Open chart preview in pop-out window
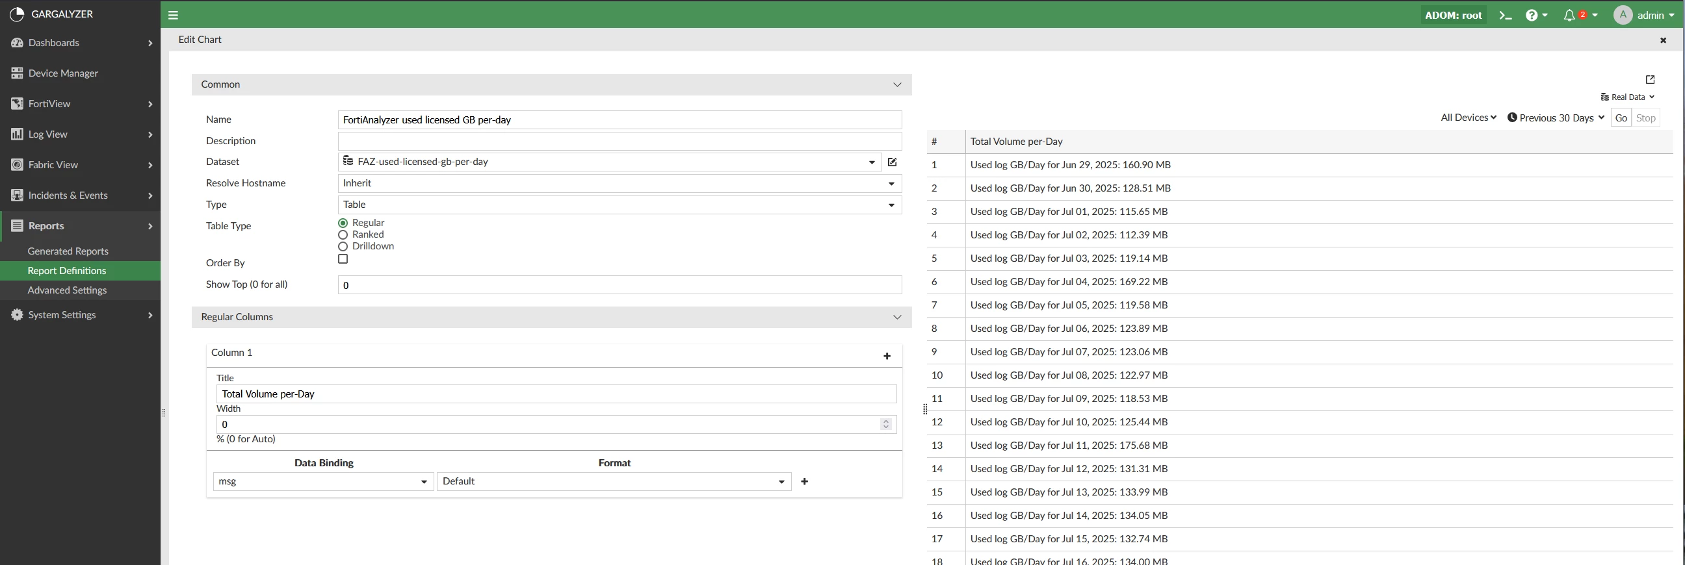 [x=1650, y=80]
